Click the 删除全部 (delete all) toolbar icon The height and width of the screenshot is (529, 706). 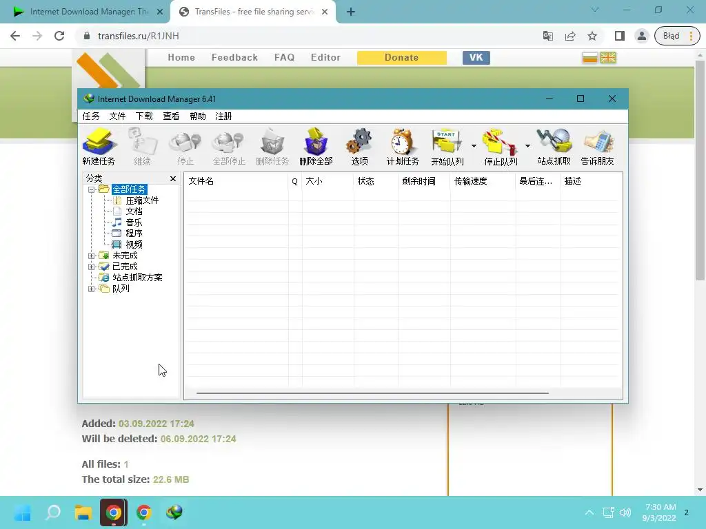click(x=316, y=146)
